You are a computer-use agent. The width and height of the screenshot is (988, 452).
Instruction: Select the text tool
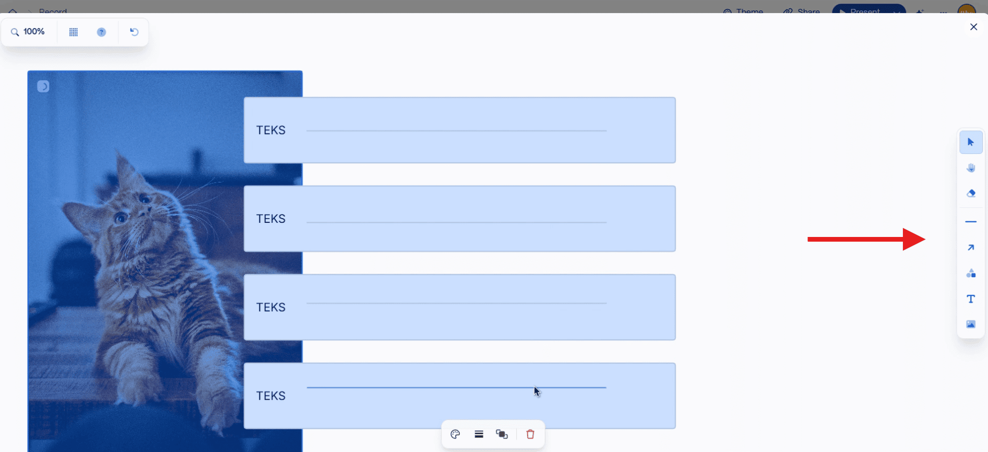click(x=970, y=299)
